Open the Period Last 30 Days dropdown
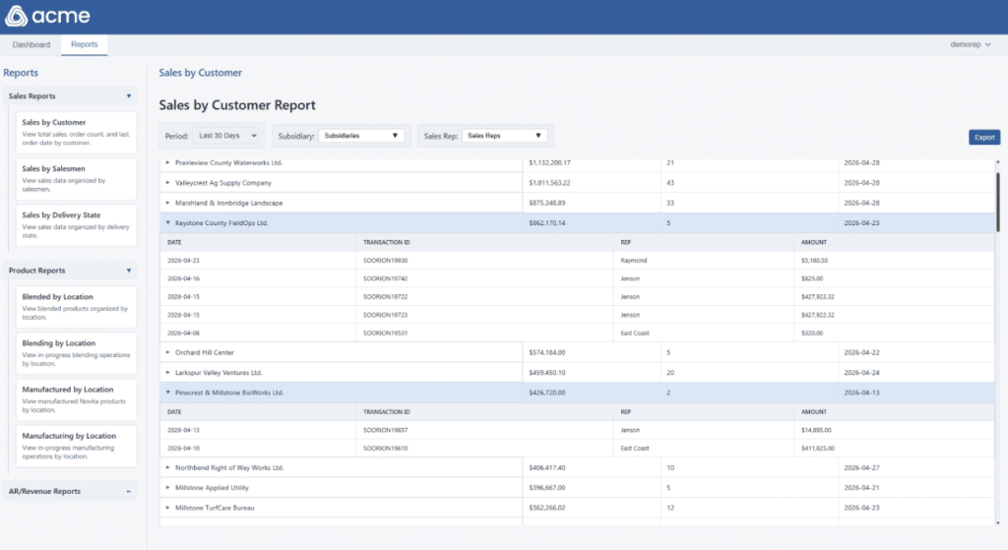 coord(227,136)
